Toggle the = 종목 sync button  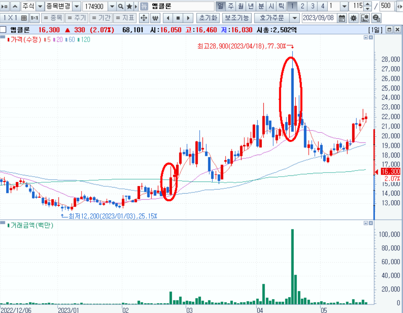tap(53, 18)
